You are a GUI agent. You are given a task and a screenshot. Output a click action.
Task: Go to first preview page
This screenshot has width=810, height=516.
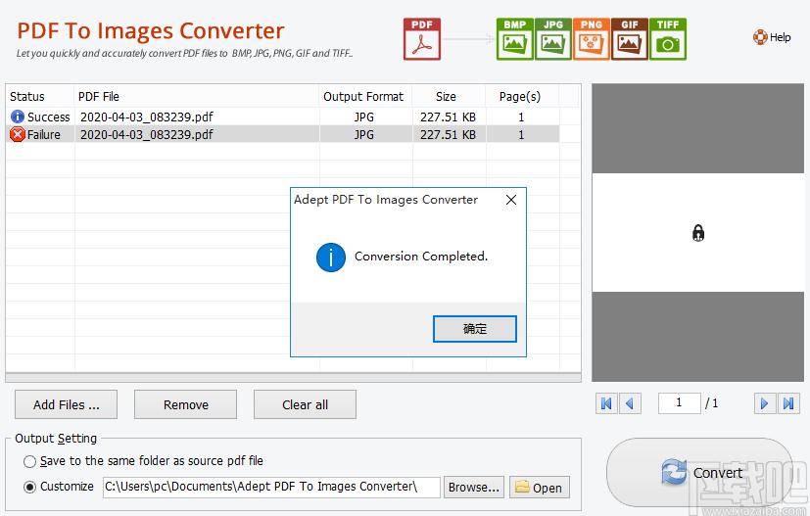click(607, 403)
